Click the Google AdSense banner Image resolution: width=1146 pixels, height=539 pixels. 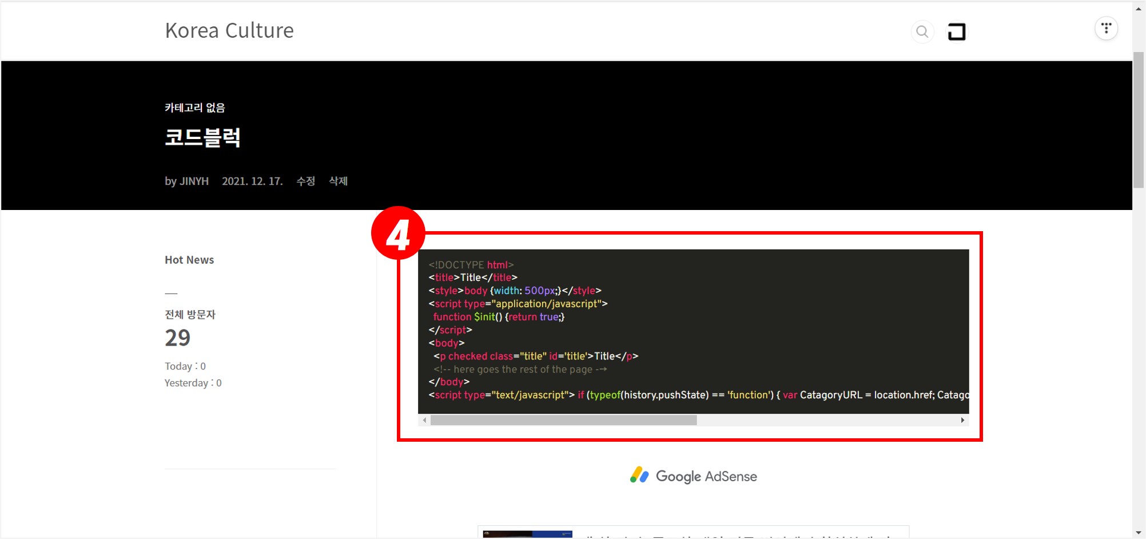pos(694,476)
